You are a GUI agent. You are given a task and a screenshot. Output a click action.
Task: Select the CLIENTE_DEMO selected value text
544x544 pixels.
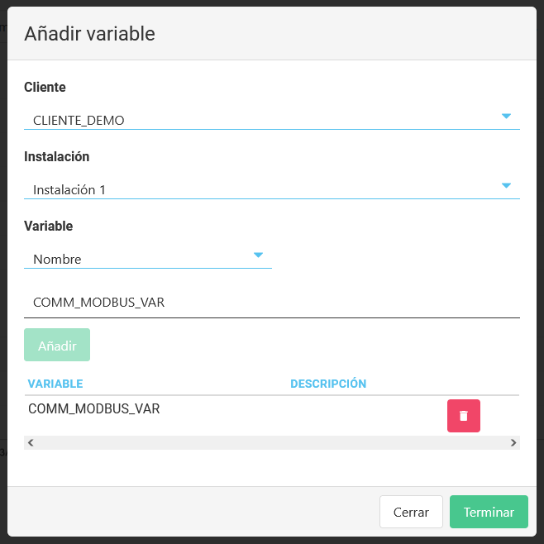[x=79, y=121]
